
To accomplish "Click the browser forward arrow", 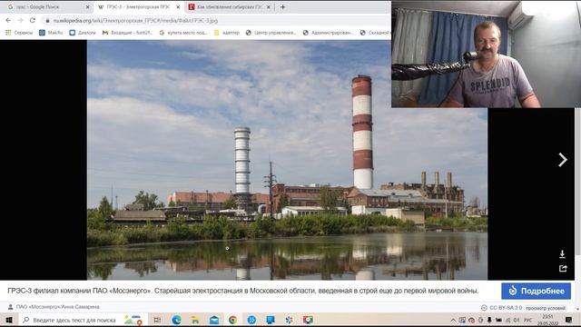I will 20,20.
